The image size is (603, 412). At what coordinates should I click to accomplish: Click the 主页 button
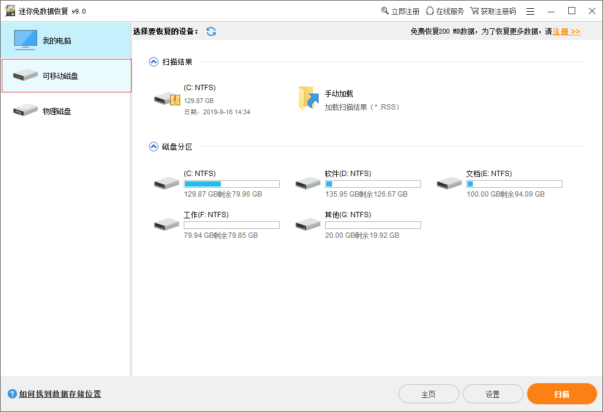[x=429, y=394]
